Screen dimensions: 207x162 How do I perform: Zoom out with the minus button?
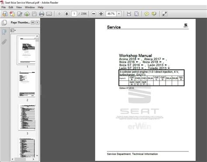click(94, 14)
